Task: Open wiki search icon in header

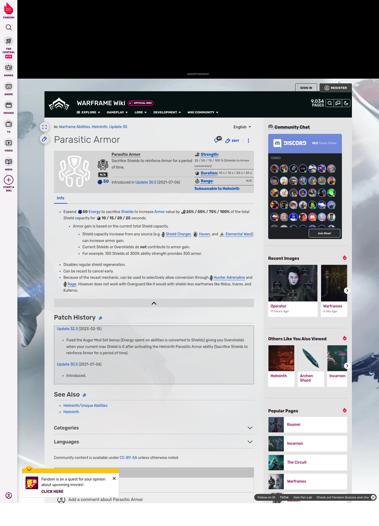Action: point(330,103)
